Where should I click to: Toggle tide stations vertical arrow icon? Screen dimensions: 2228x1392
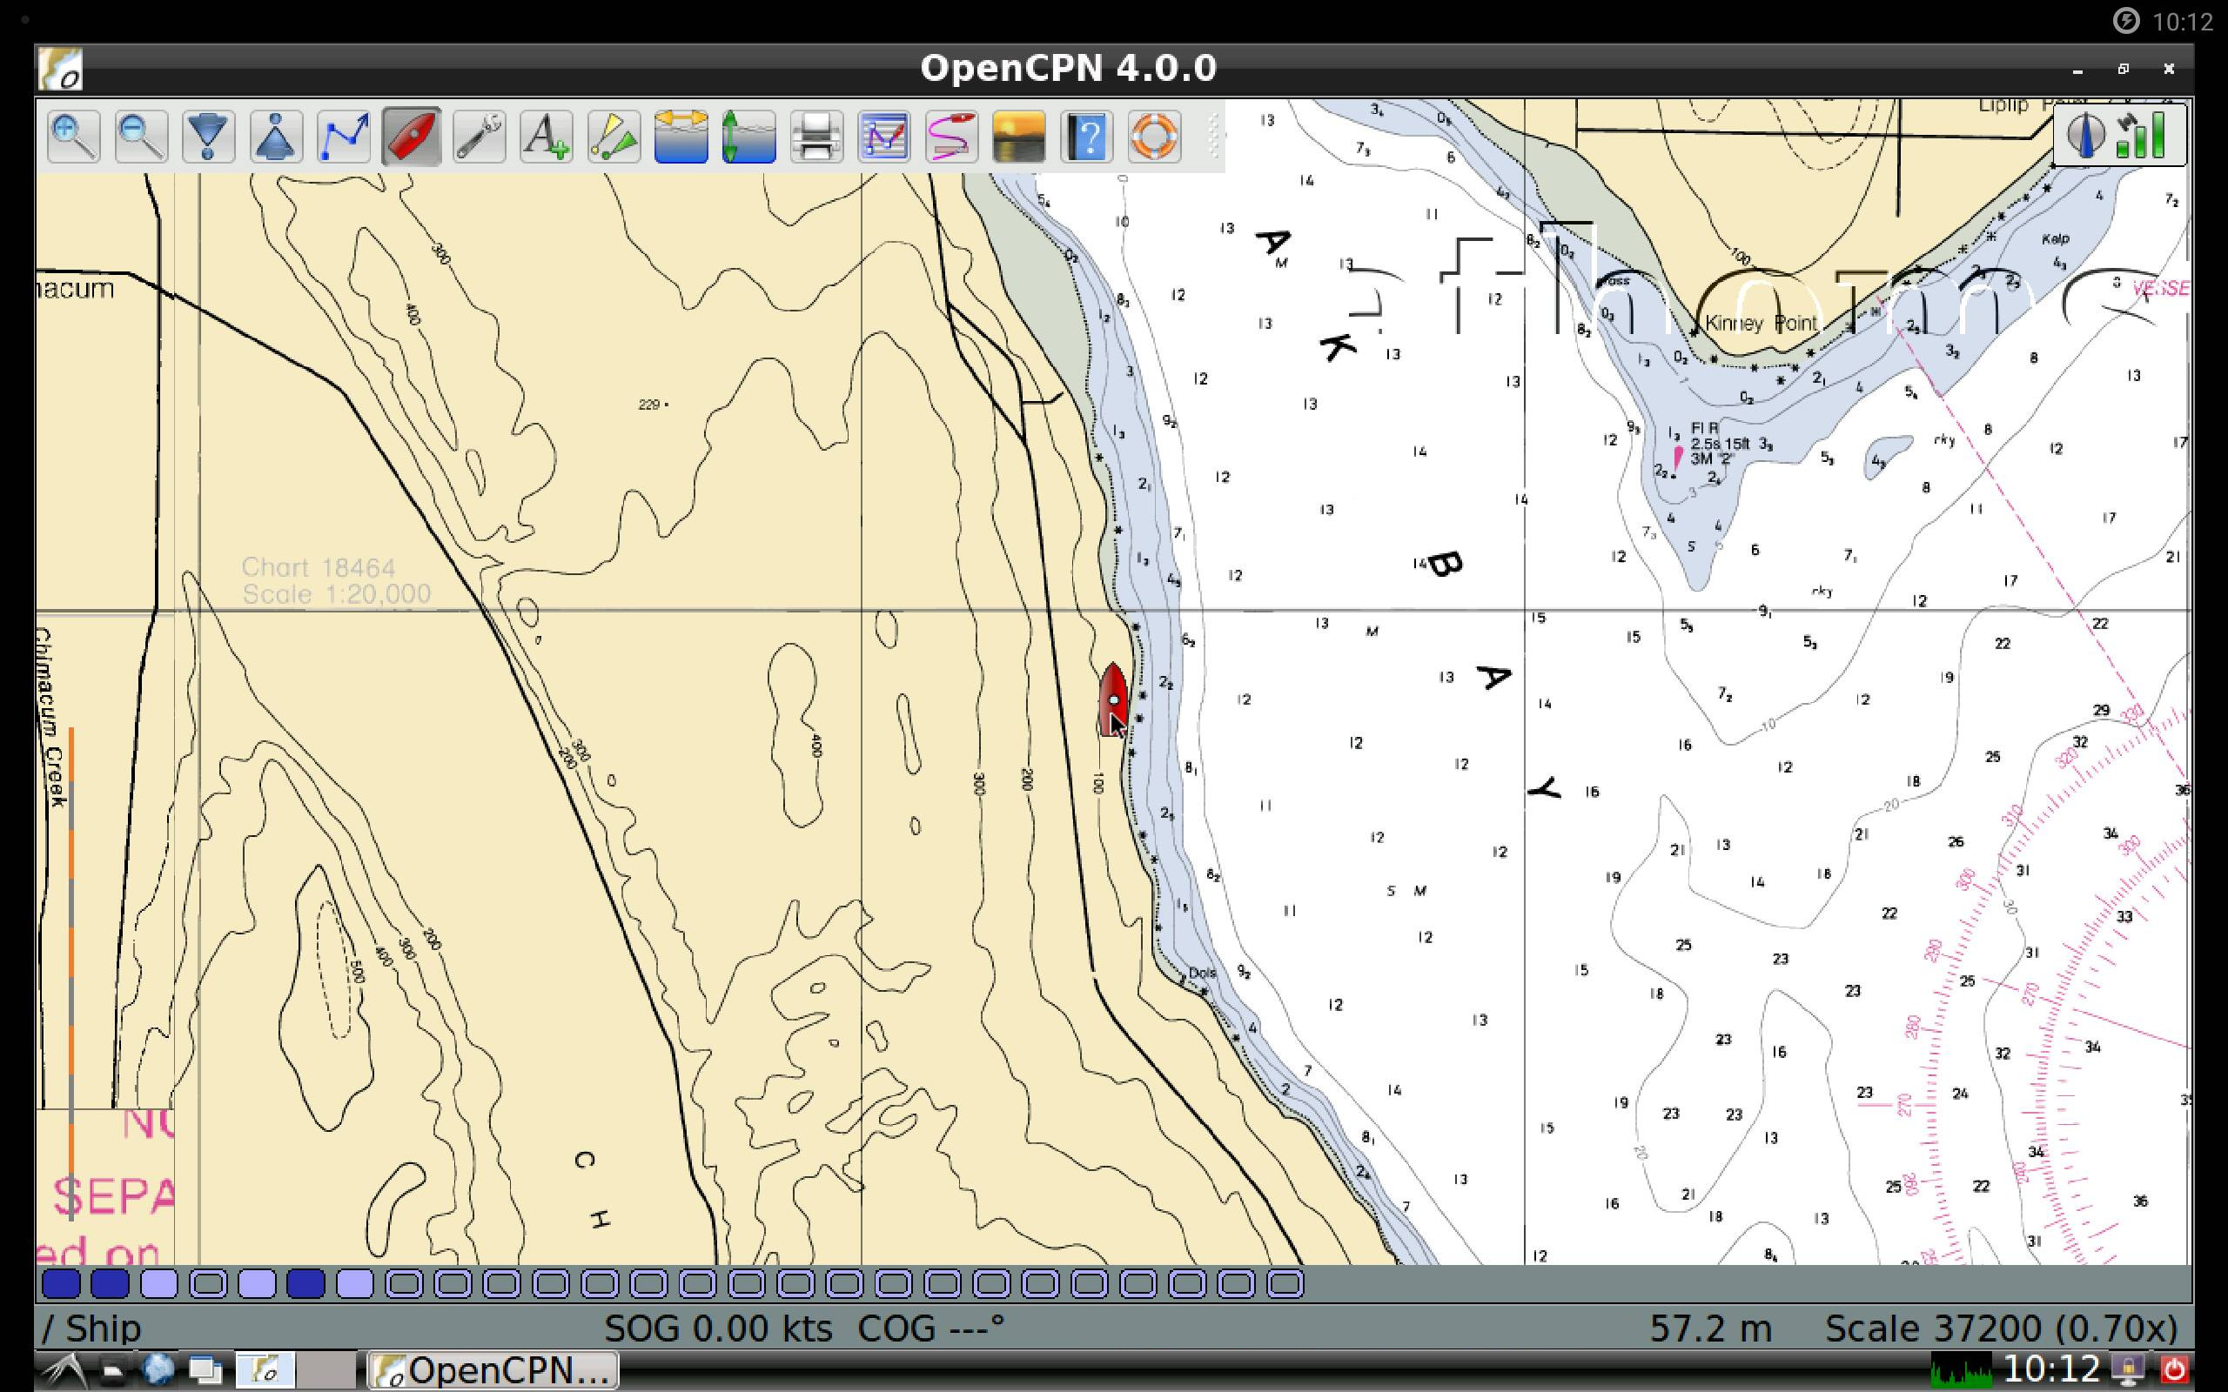tap(748, 137)
